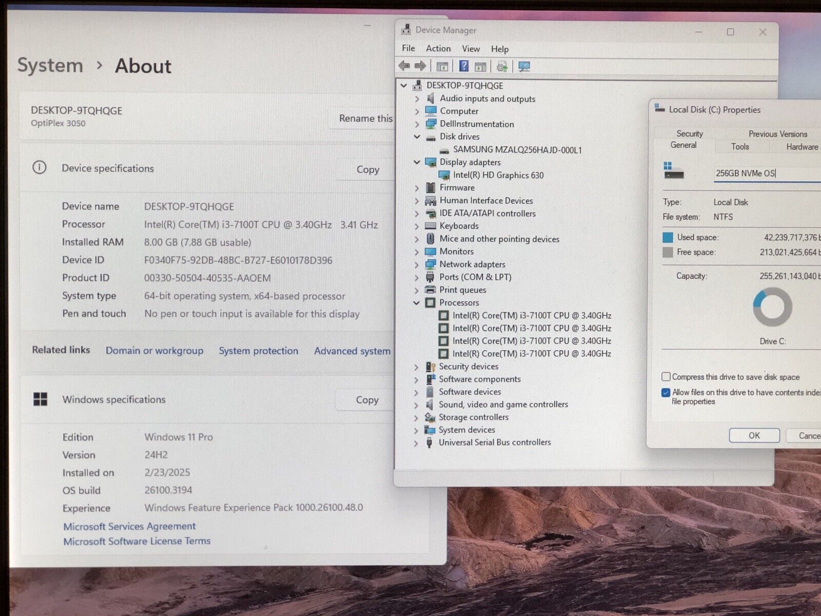Screen dimensions: 821x616
Task: Click the blue Help toolbar icon
Action: click(464, 66)
